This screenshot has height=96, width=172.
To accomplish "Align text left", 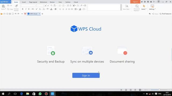I will click(60, 9).
